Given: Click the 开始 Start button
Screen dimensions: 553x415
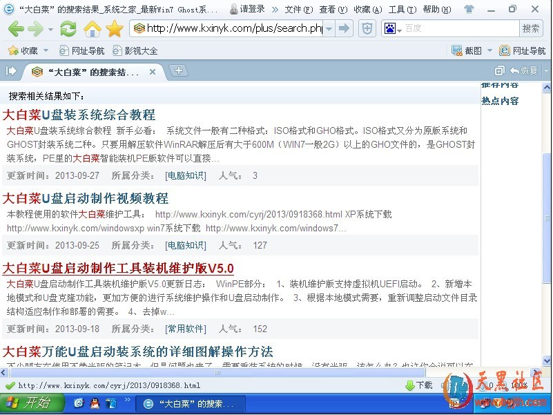Looking at the screenshot, I should (x=29, y=403).
